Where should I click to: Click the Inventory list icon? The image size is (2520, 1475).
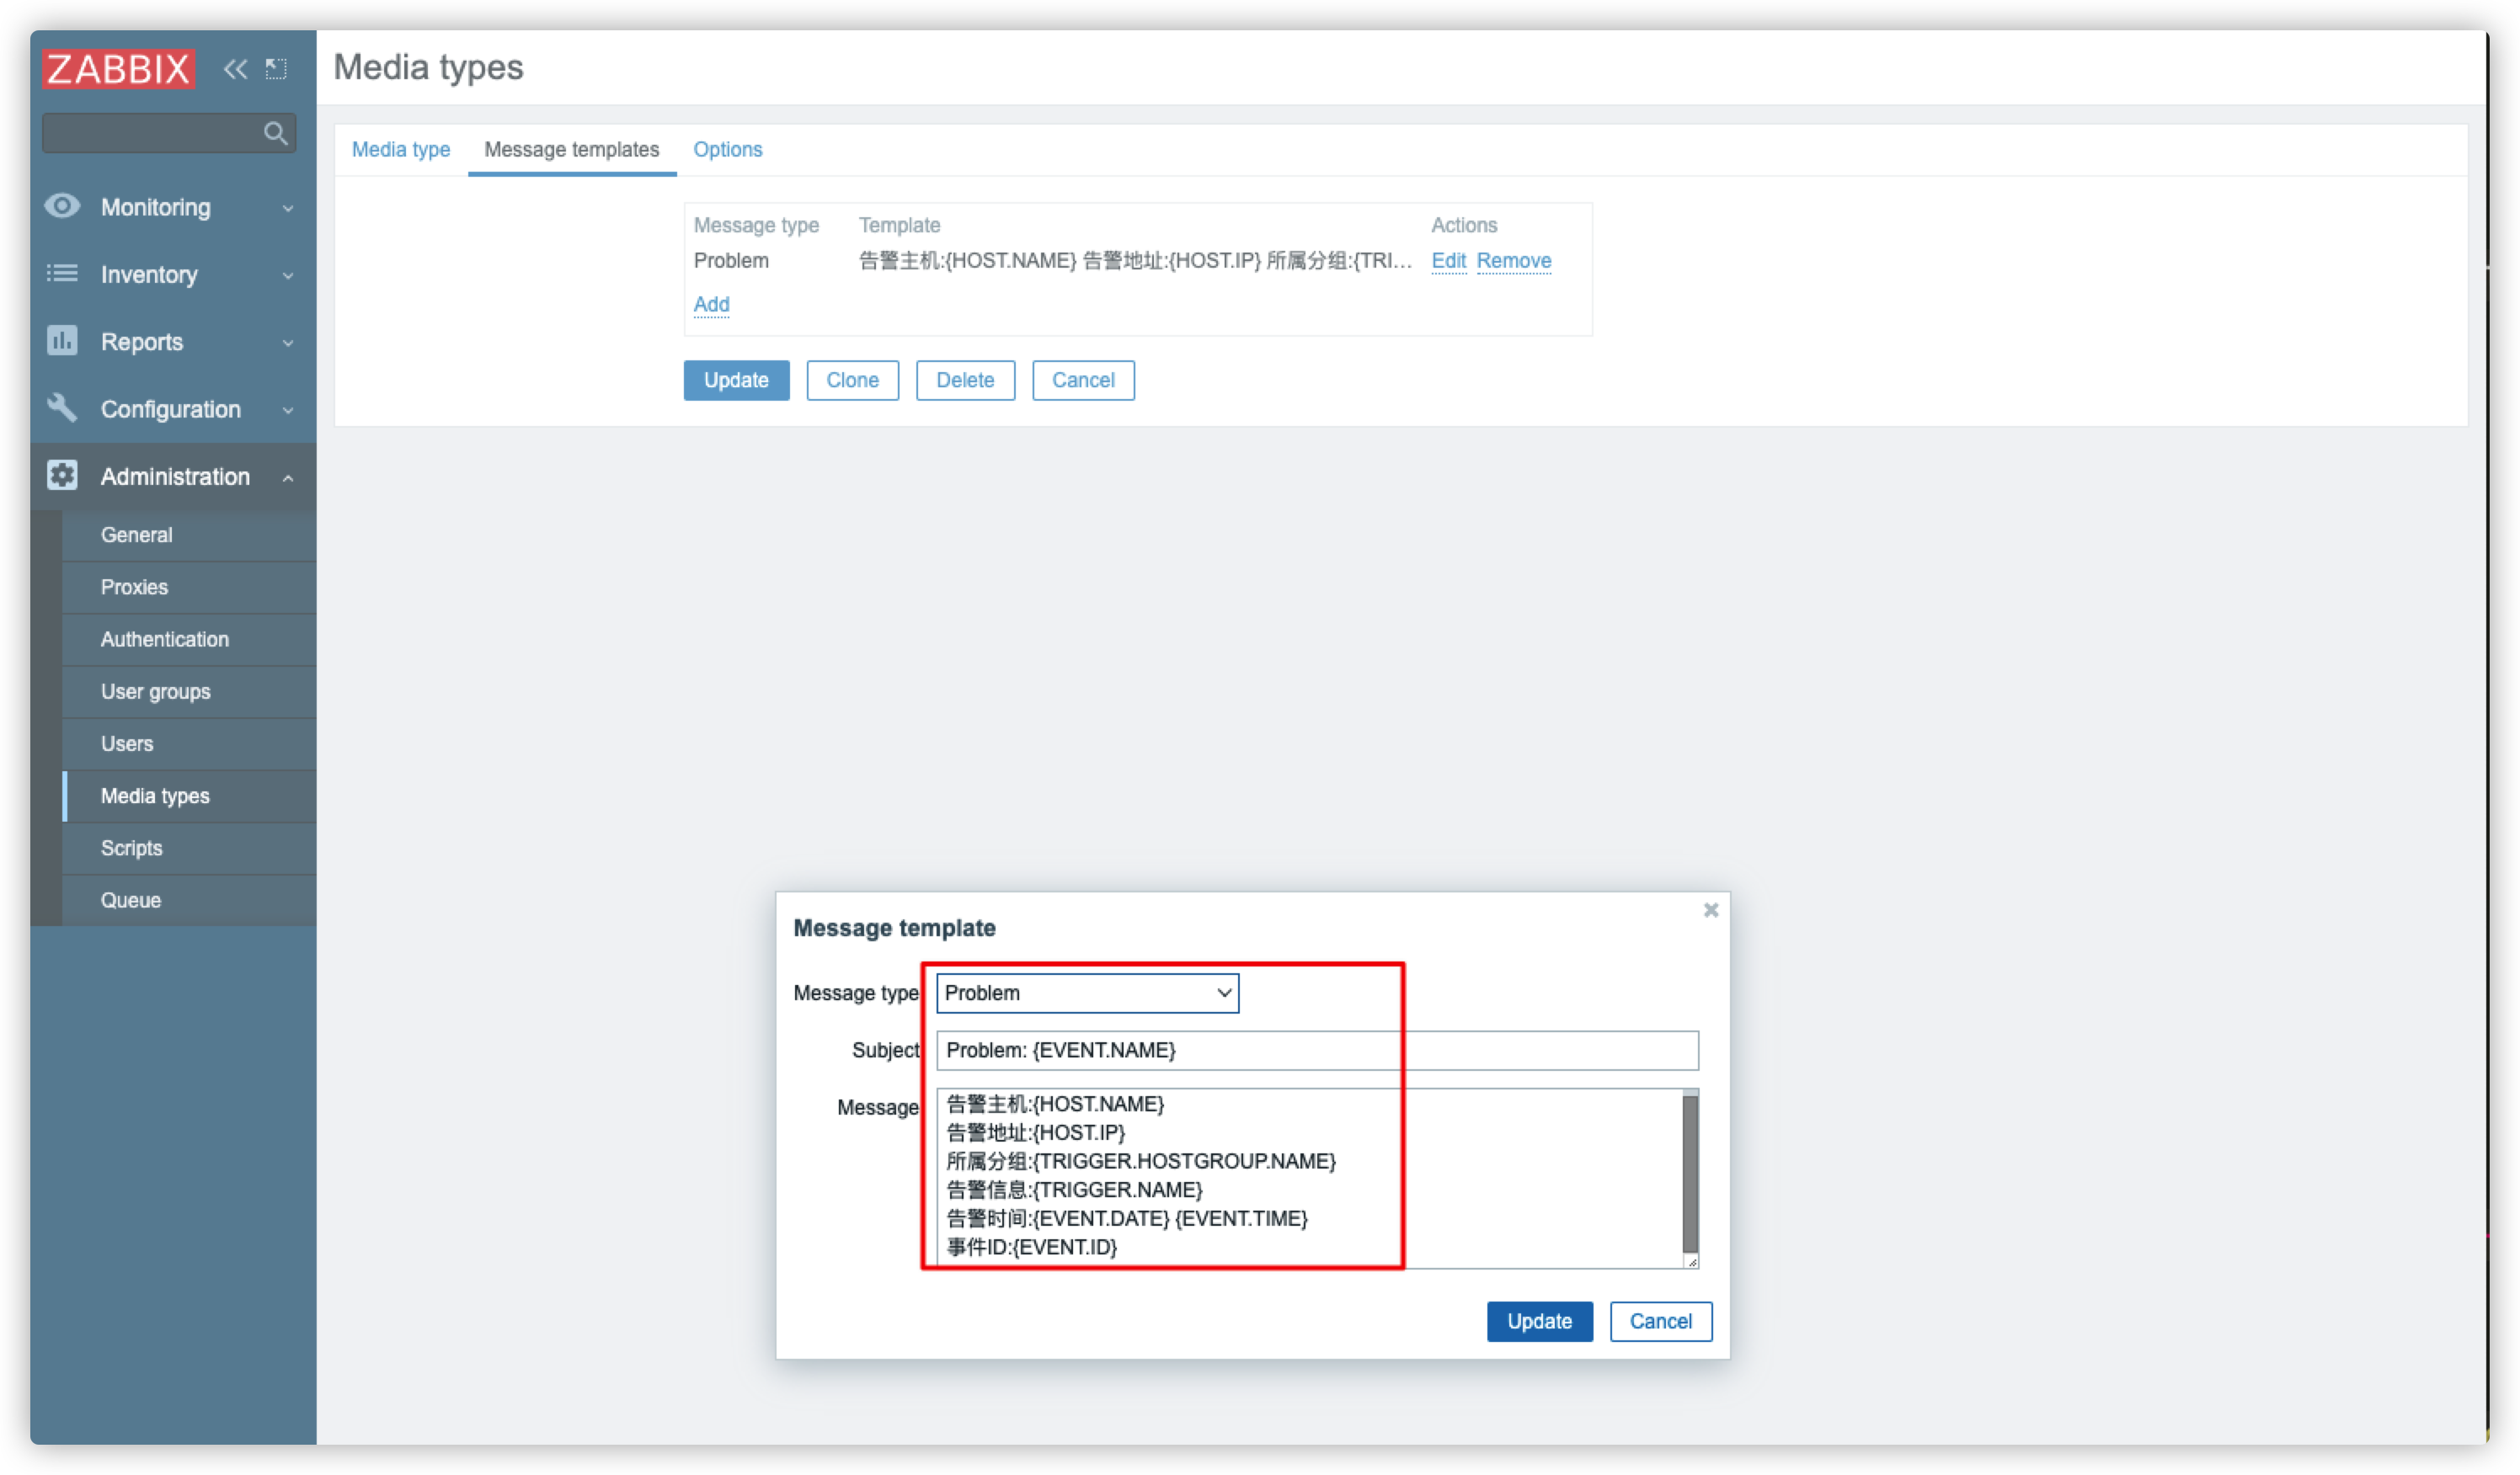tap(62, 273)
